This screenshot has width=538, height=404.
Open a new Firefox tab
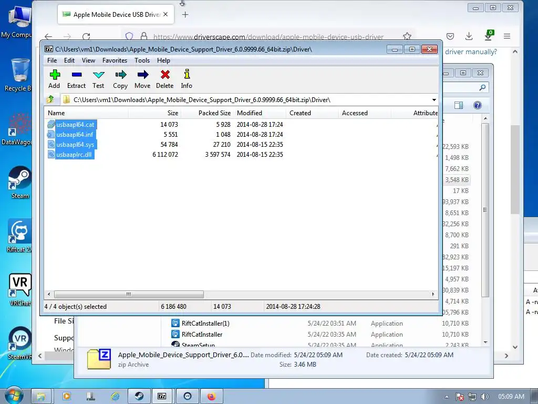pyautogui.click(x=185, y=14)
